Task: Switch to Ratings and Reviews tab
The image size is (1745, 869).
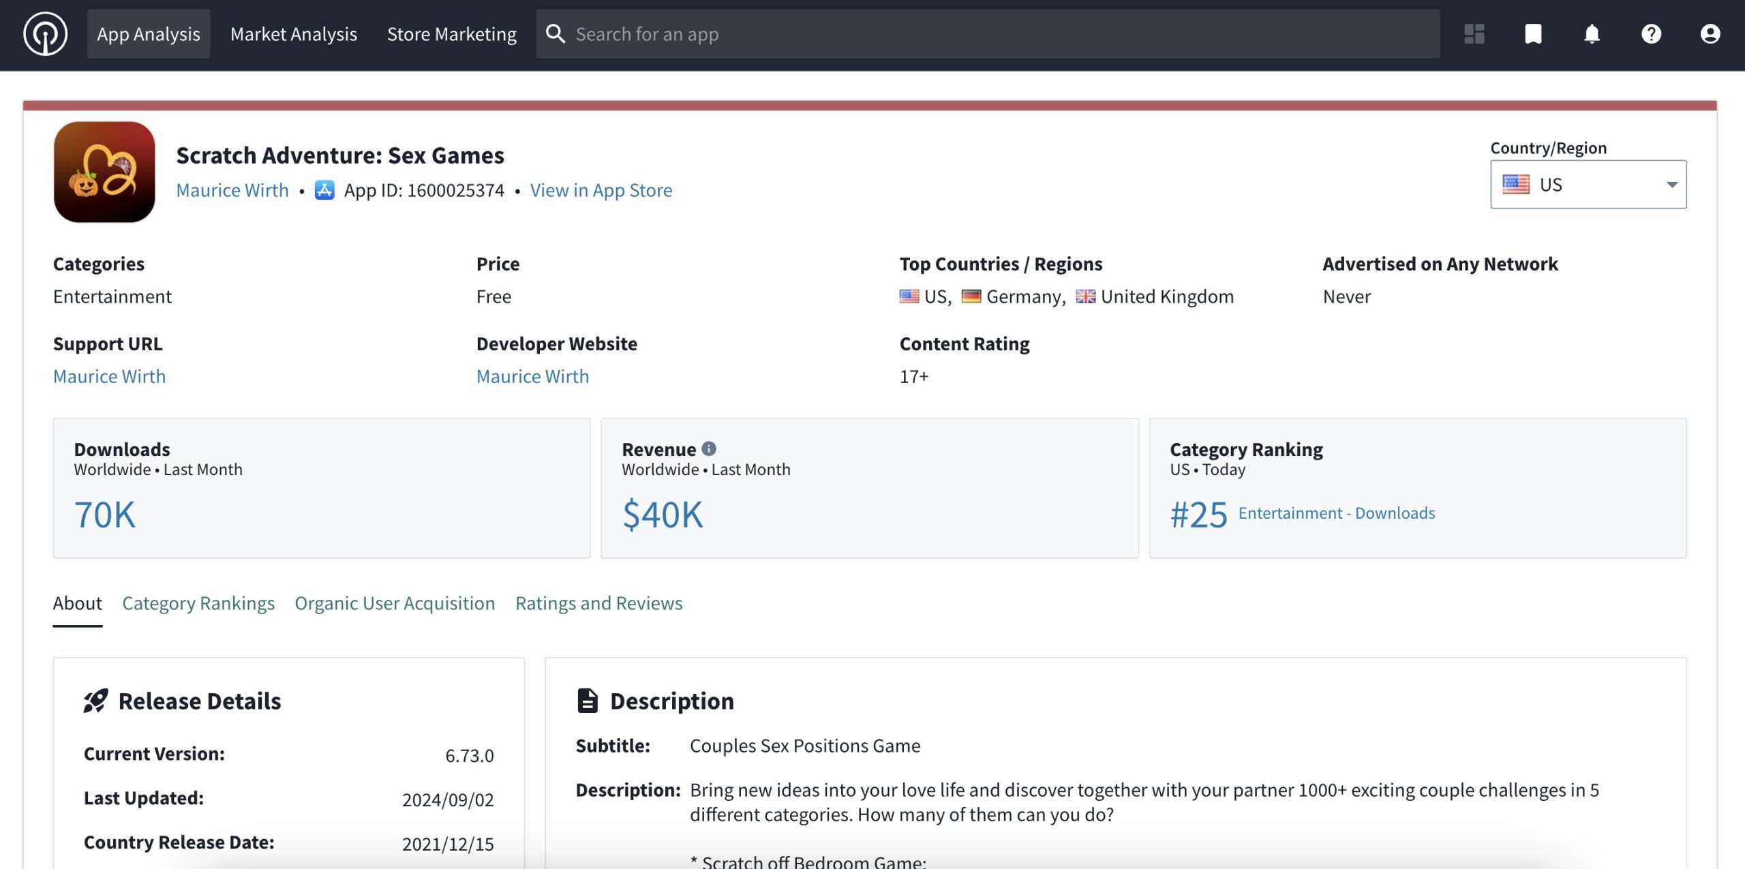Action: tap(598, 603)
